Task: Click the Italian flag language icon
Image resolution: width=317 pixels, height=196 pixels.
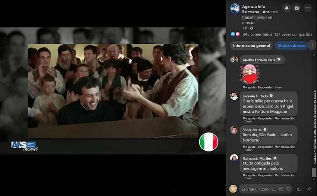Action: click(208, 142)
